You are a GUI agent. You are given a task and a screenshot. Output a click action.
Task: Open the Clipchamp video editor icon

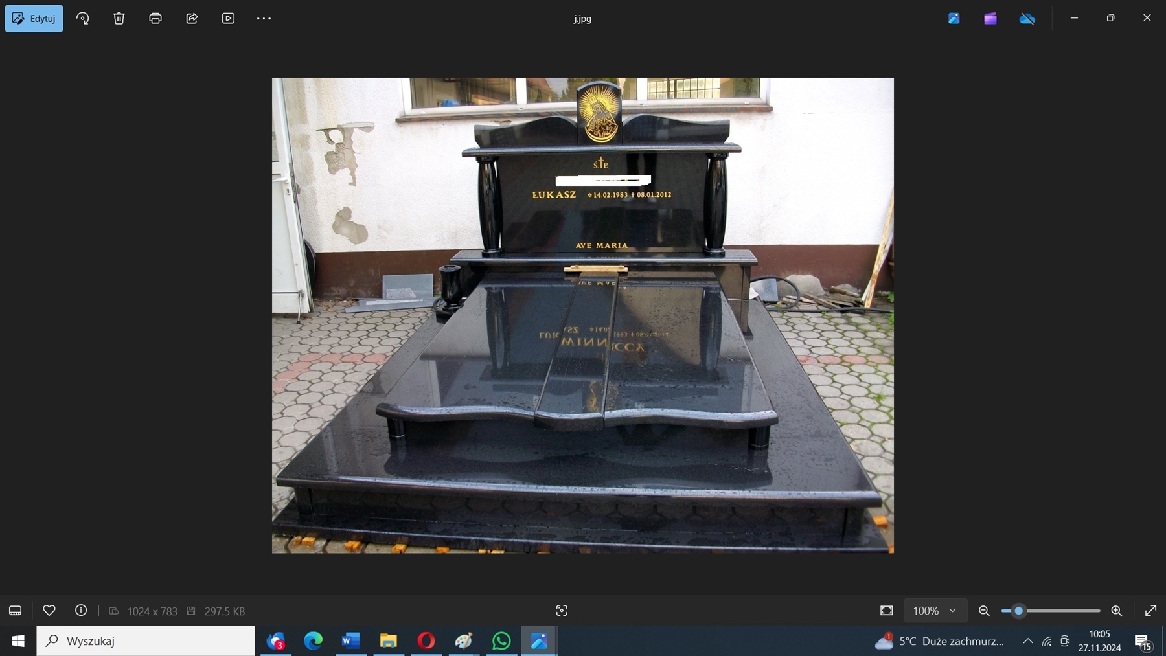(990, 18)
